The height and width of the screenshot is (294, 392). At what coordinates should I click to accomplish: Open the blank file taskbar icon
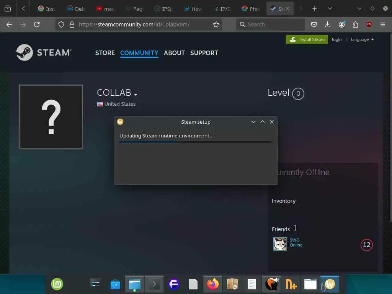tap(193, 284)
